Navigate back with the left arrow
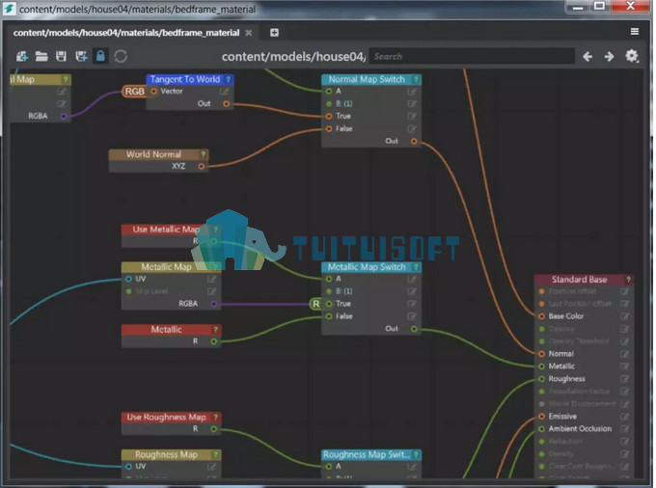Viewport: 656px width, 488px height. pos(588,57)
